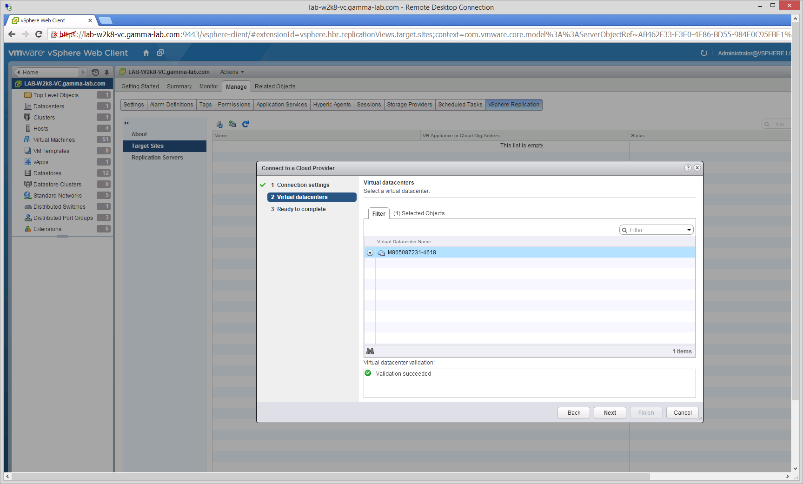Click the vSphere home icon
Viewport: 803px width, 484px height.
(146, 53)
